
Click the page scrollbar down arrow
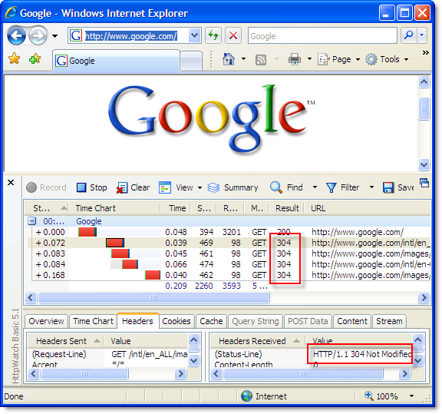424,164
